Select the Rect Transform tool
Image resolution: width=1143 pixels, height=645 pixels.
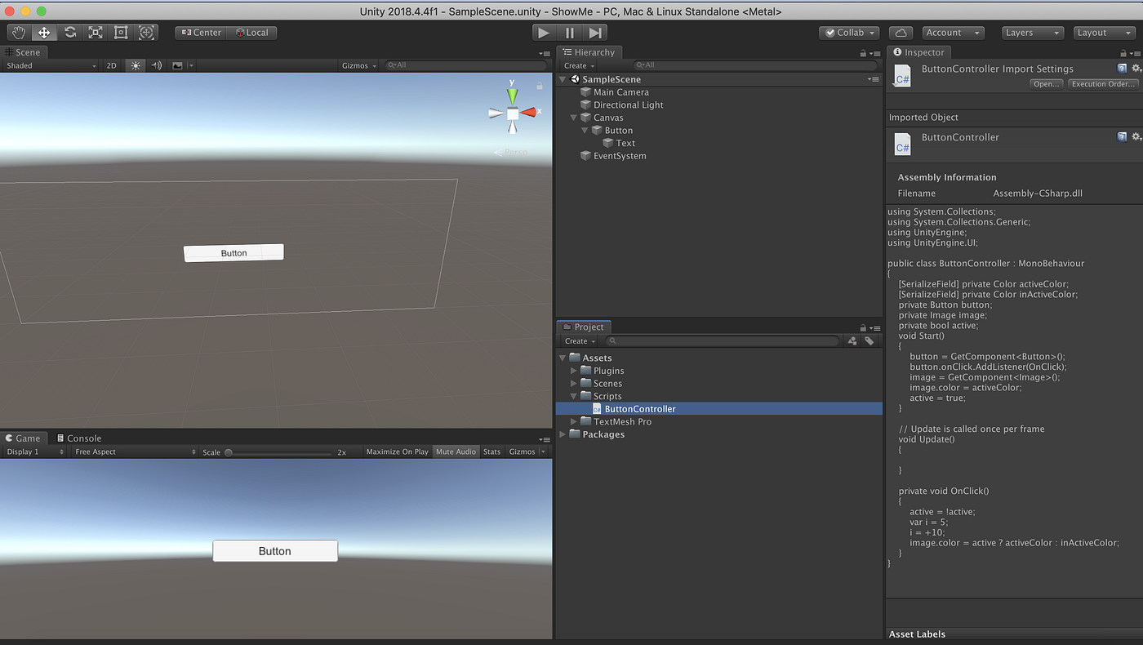[x=121, y=33]
